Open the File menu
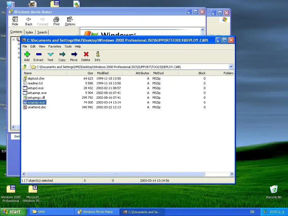 (25, 46)
